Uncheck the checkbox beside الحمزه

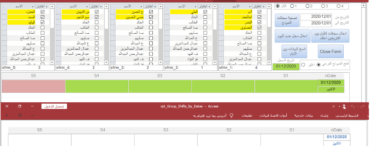[x=43, y=11]
